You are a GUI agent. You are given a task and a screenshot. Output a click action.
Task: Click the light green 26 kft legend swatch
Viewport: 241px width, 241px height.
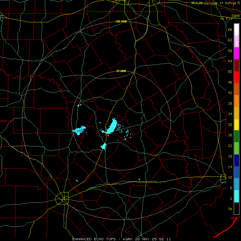[236, 148]
